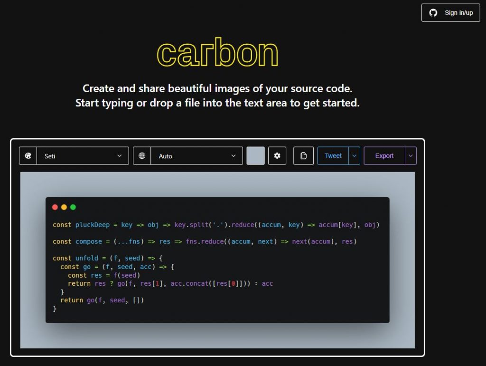This screenshot has width=486, height=366.
Task: Select the pluckDeep line in the editor
Action: (142, 224)
